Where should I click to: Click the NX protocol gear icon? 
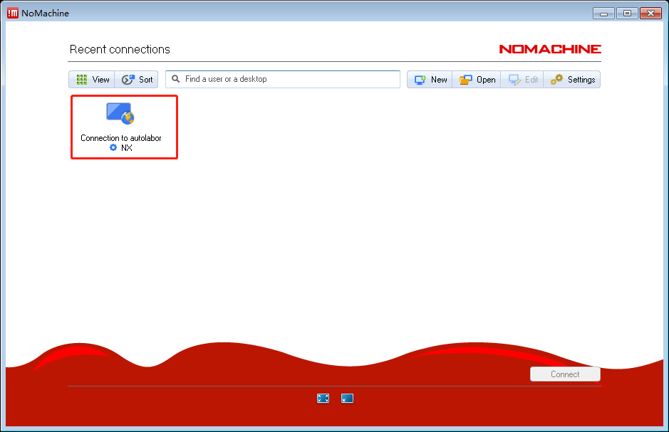(113, 148)
